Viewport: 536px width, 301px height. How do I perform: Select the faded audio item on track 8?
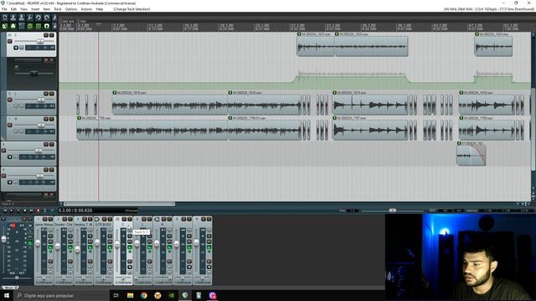click(471, 156)
